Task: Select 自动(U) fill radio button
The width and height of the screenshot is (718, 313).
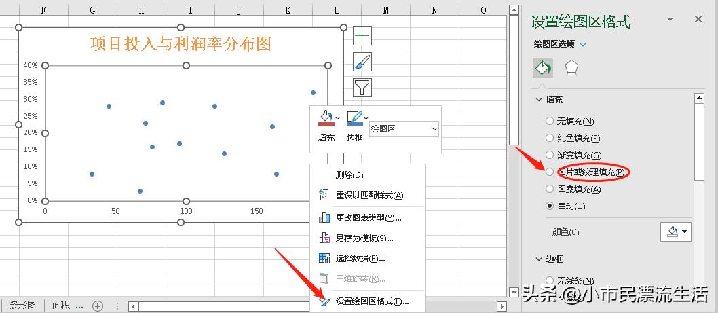Action: pos(550,206)
